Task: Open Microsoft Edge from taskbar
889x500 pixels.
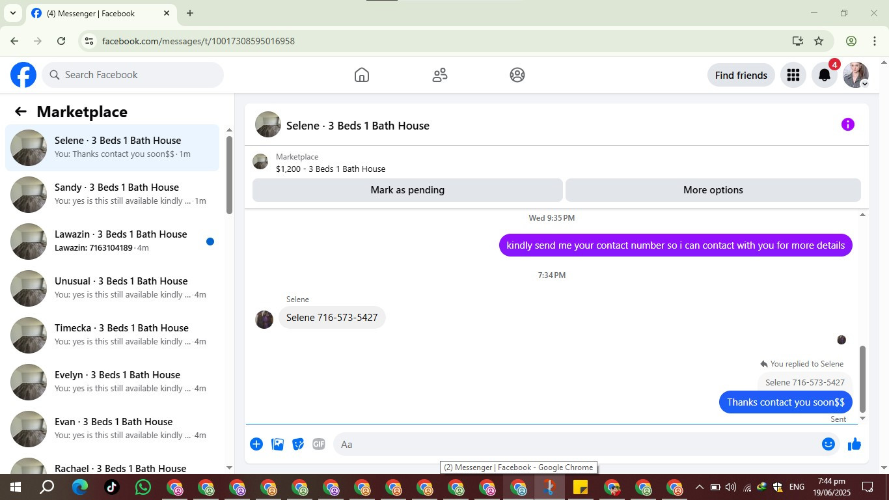Action: [x=80, y=487]
